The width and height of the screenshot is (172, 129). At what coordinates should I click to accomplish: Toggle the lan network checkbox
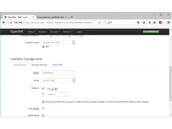click(x=43, y=88)
